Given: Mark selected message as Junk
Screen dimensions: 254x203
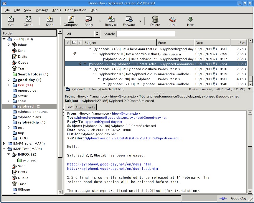Looking at the screenshot, I should 172,21.
